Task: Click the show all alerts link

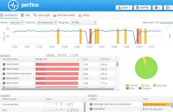Action: coord(166,22)
